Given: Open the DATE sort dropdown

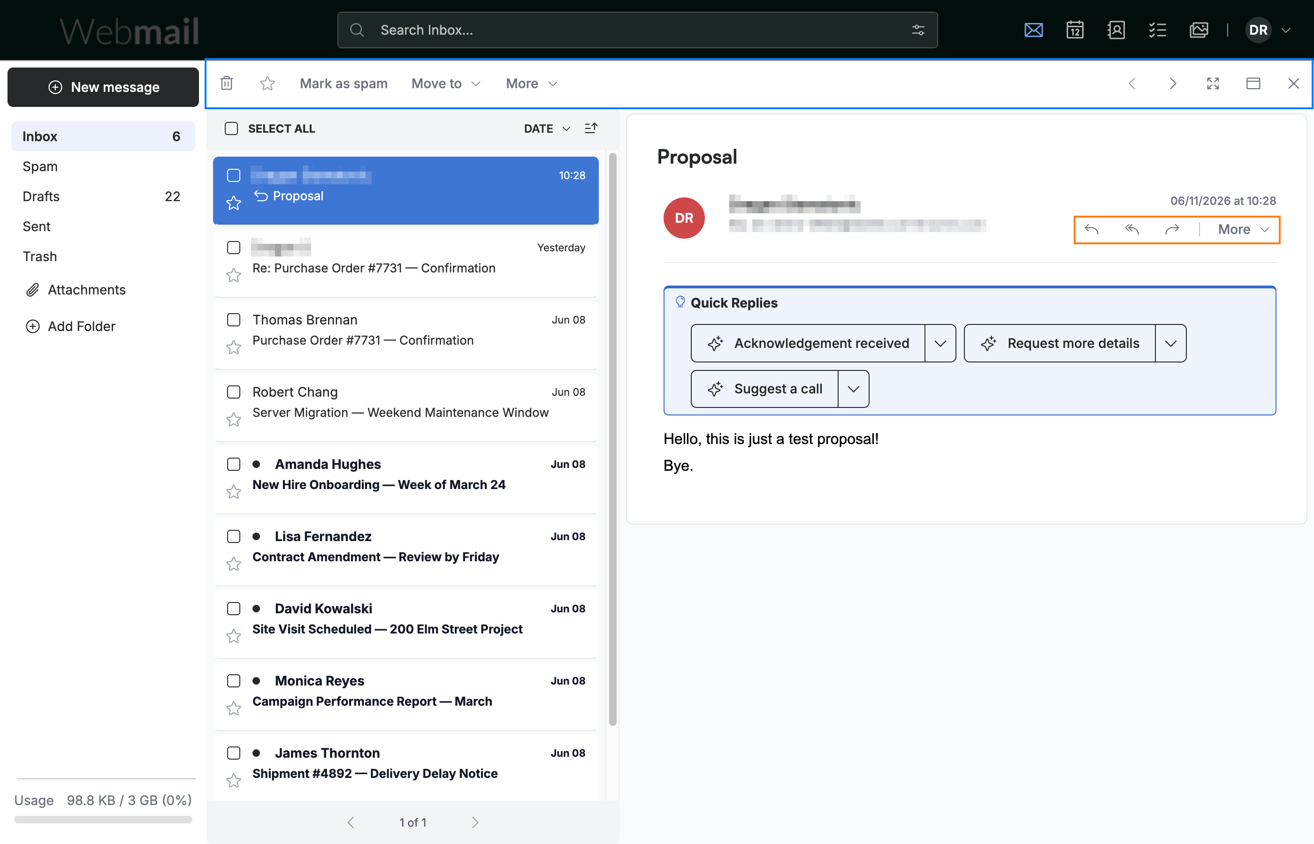Looking at the screenshot, I should [x=547, y=128].
